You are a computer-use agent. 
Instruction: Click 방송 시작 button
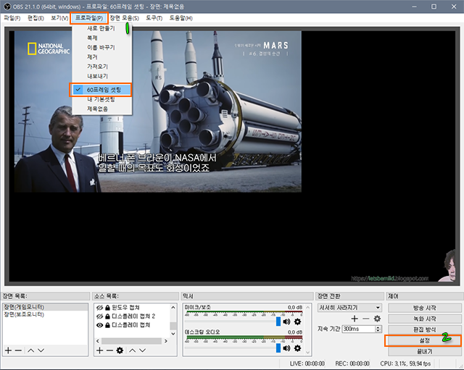click(x=425, y=308)
